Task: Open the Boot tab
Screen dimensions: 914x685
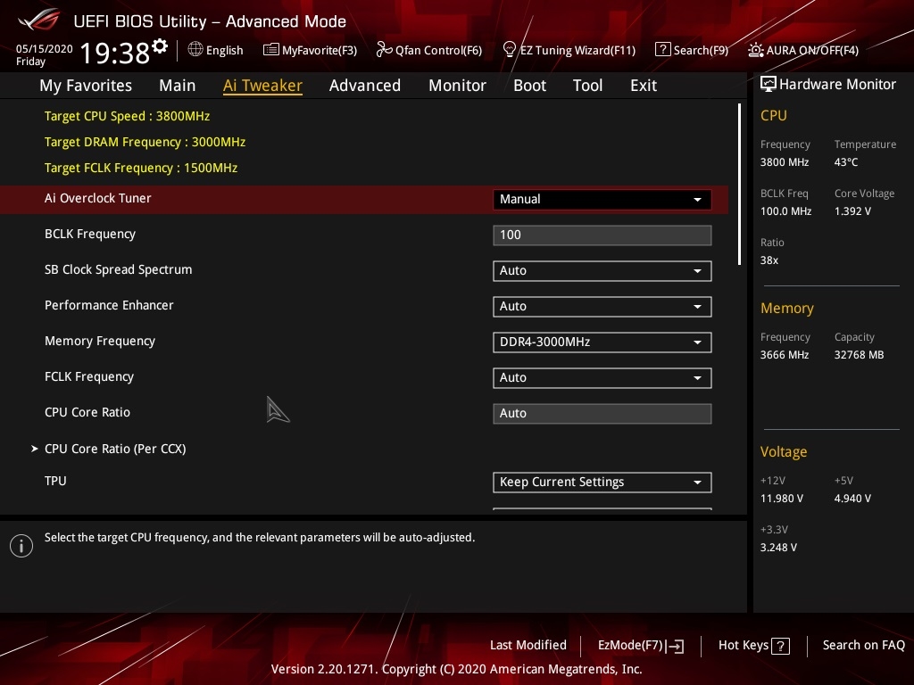Action: pyautogui.click(x=529, y=86)
